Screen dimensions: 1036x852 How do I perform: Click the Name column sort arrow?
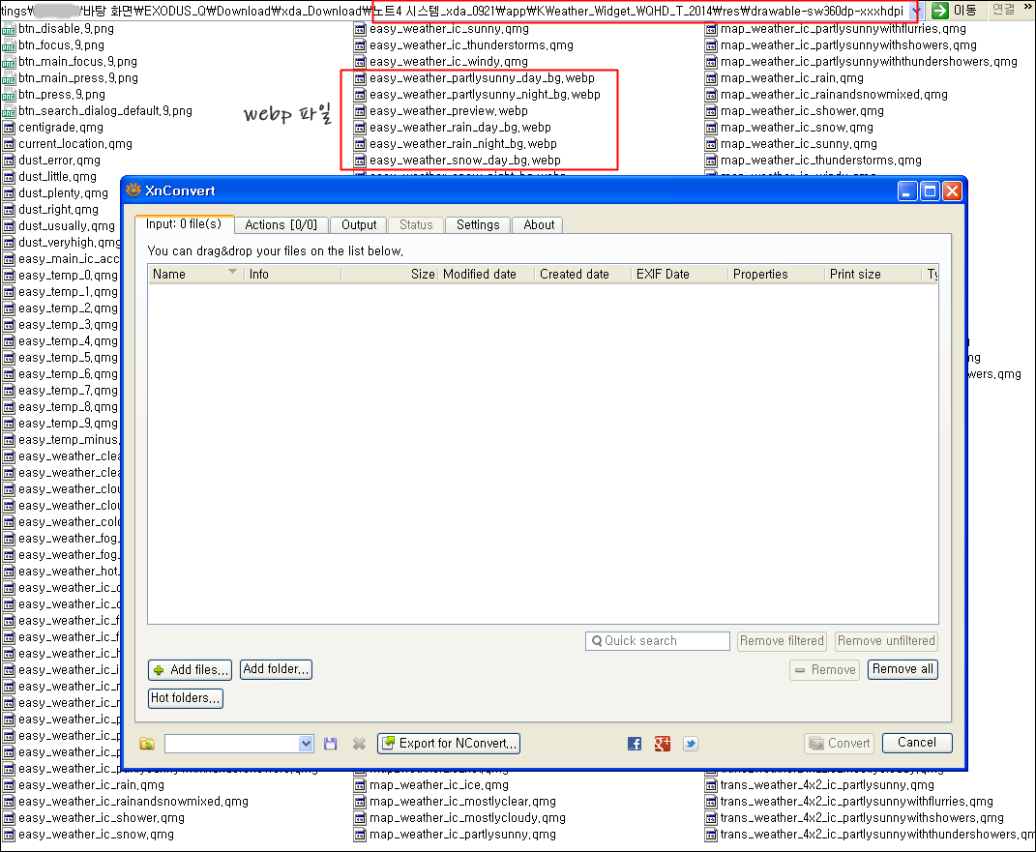click(x=232, y=273)
